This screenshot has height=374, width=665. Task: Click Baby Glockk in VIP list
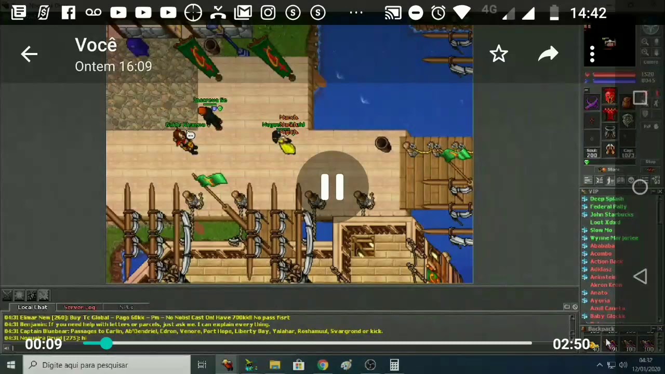[x=607, y=316]
